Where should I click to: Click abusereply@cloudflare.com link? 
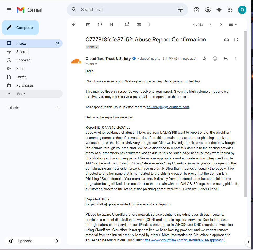[168, 107]
